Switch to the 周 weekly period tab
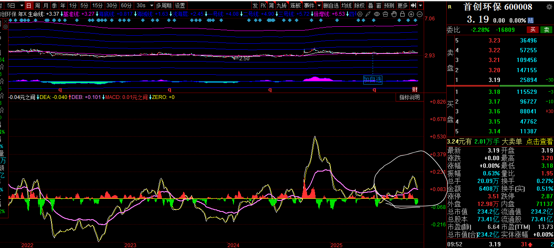 coord(37,6)
